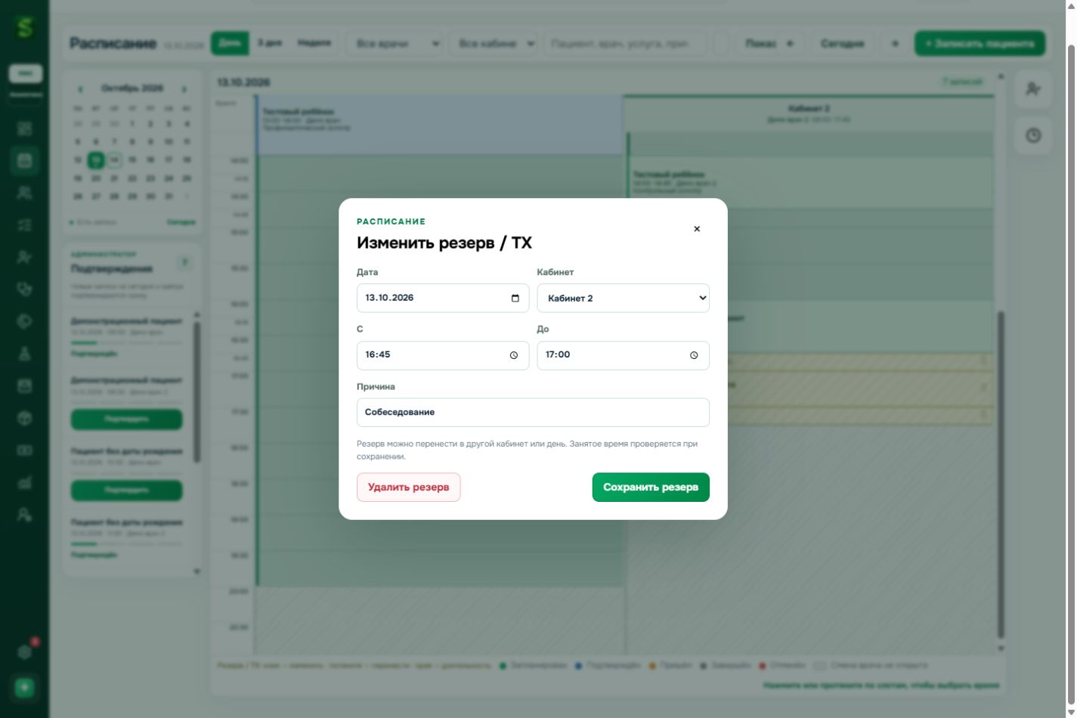The image size is (1077, 718).
Task: Open settings gear icon with notification badge
Action: pos(24,651)
